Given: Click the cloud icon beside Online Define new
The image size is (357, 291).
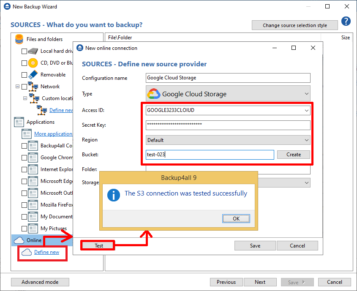Looking at the screenshot, I should [27, 252].
